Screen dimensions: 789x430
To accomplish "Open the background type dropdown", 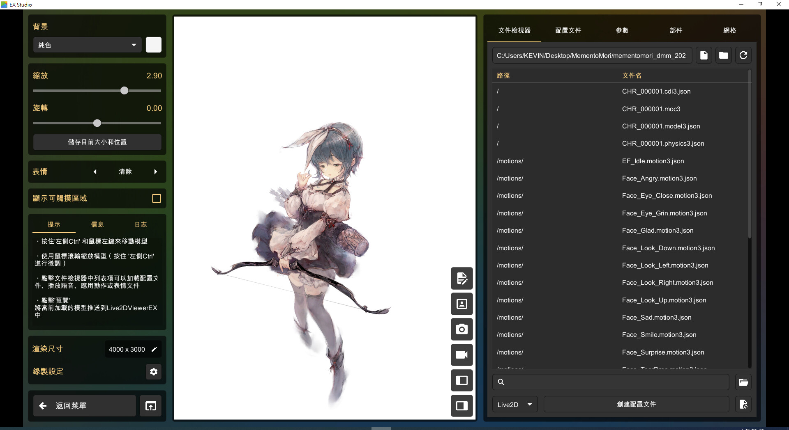I will pos(87,45).
